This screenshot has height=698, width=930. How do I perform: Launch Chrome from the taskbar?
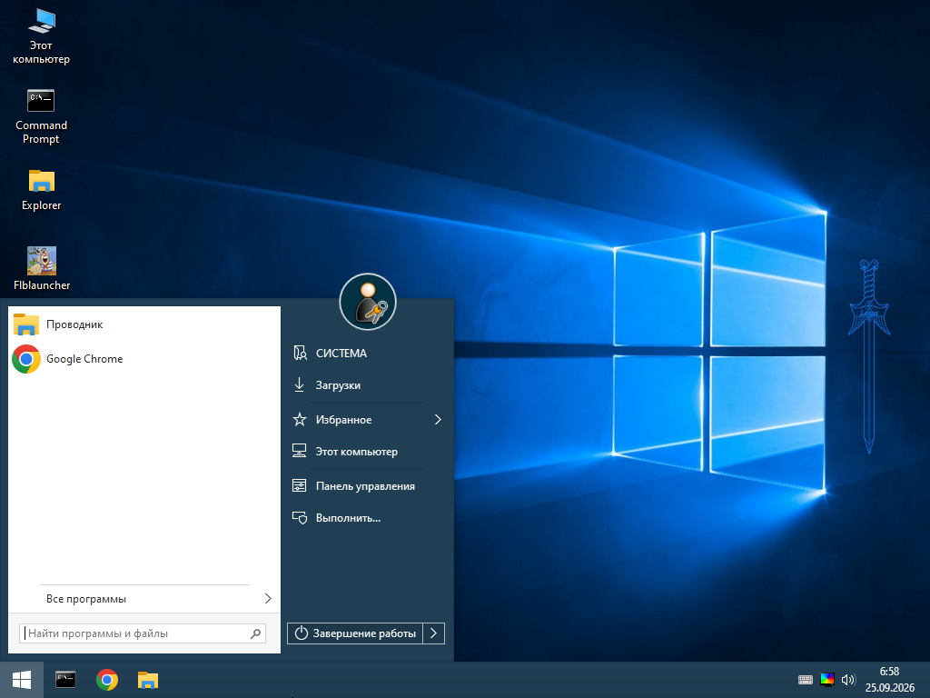point(107,680)
